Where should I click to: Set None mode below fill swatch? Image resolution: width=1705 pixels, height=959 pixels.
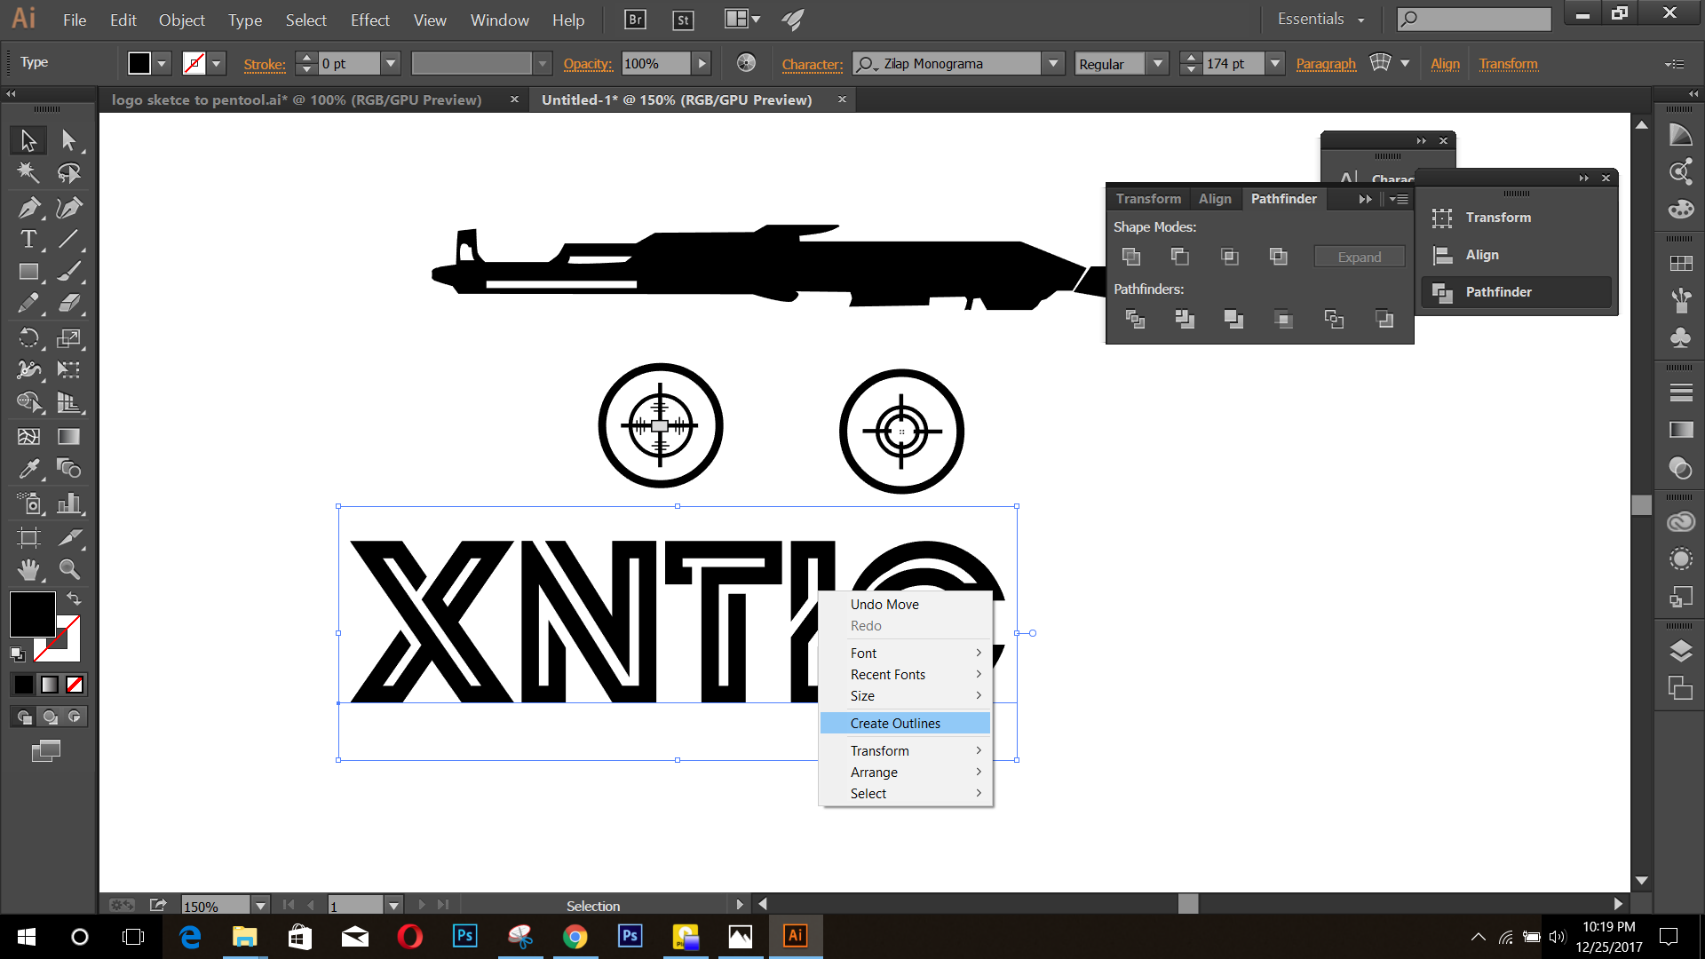click(75, 685)
